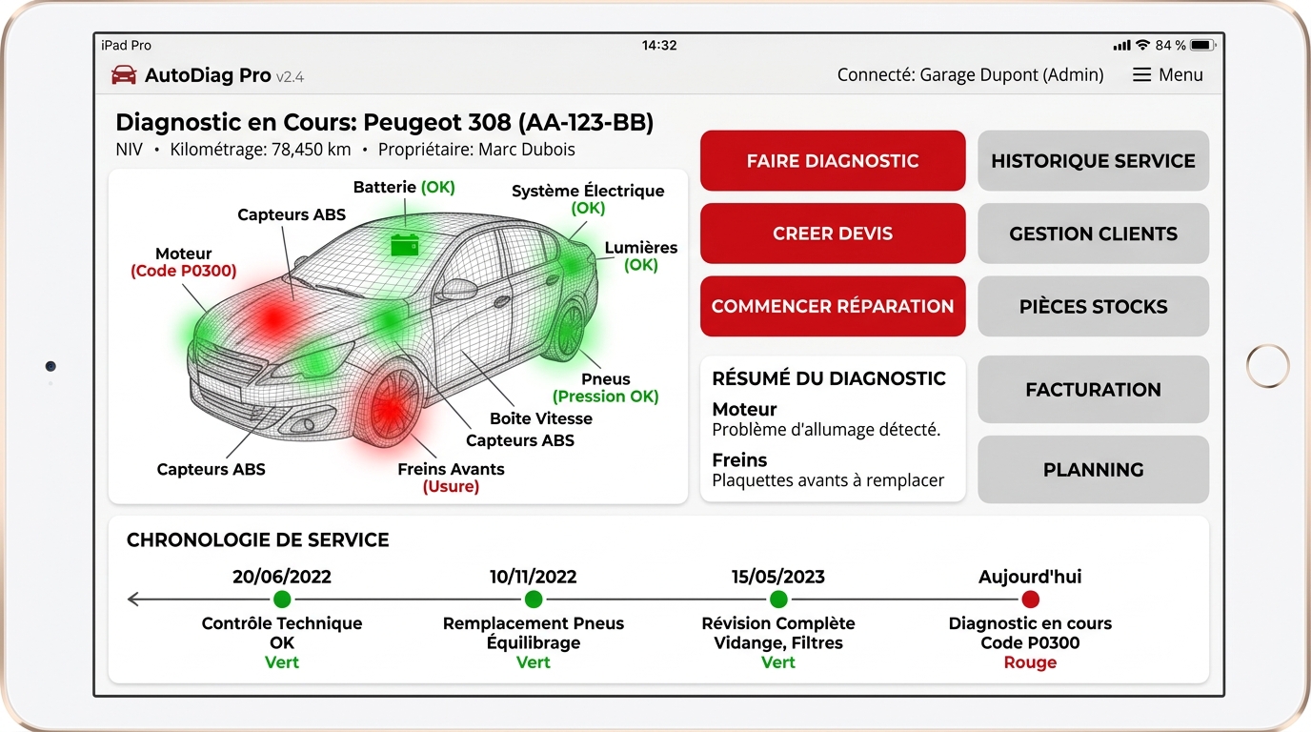Click 'Problème d'allumage détecté.' summary text
Viewport: 1311px width, 732px height.
tap(826, 430)
